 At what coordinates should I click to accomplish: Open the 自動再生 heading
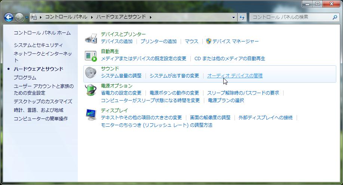coord(110,52)
